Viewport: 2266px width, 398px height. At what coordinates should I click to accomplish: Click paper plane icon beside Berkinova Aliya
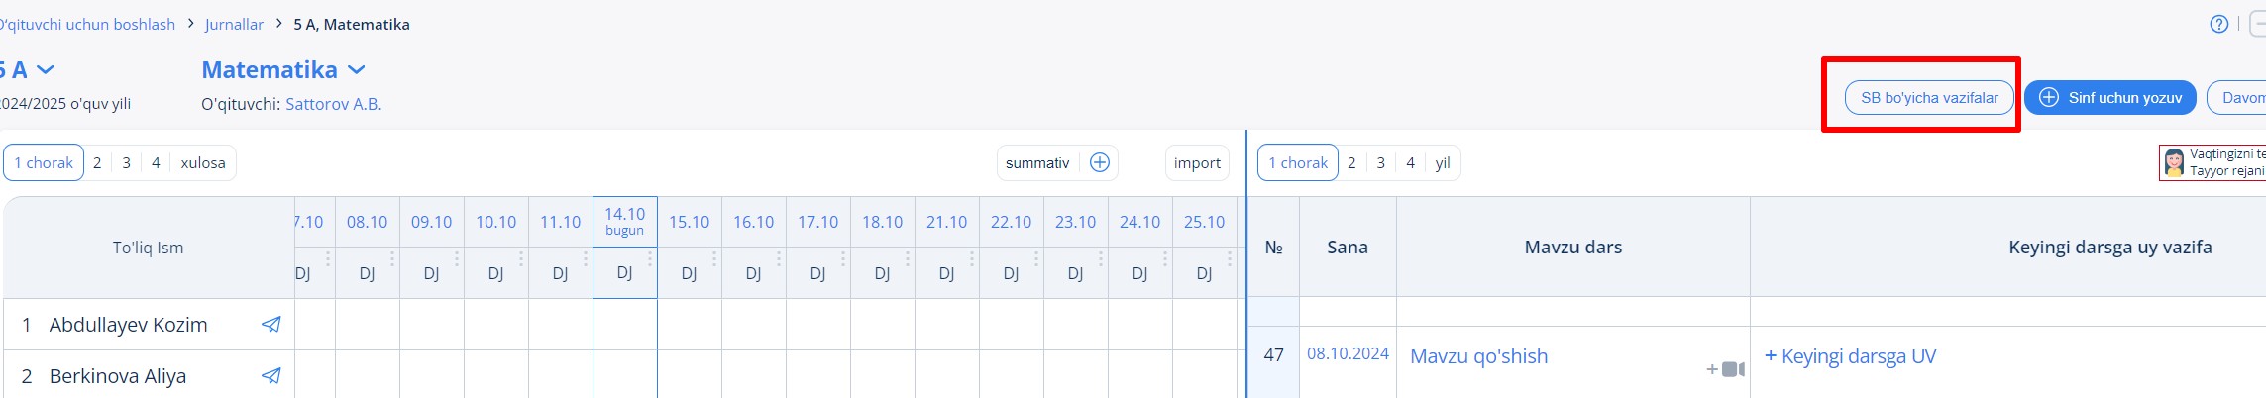(x=270, y=376)
